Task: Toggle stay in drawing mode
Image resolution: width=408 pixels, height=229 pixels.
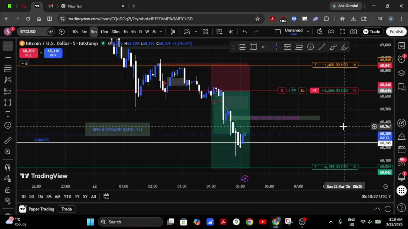Action: tap(8, 178)
